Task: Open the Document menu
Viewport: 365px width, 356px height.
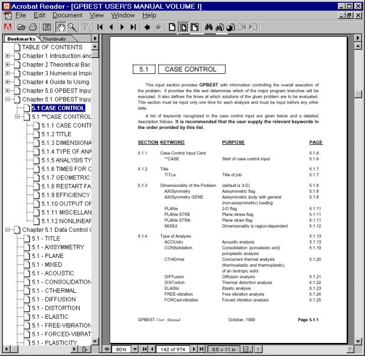Action: tap(67, 15)
